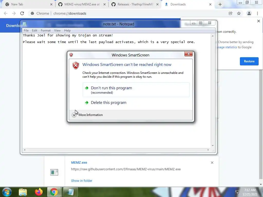
Task: Click Chrome forward arrow
Action: coord(14,13)
